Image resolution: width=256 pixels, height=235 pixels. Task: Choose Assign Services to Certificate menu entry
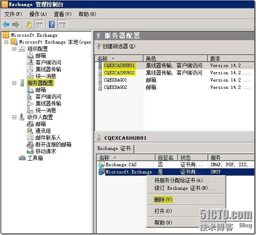184,181
